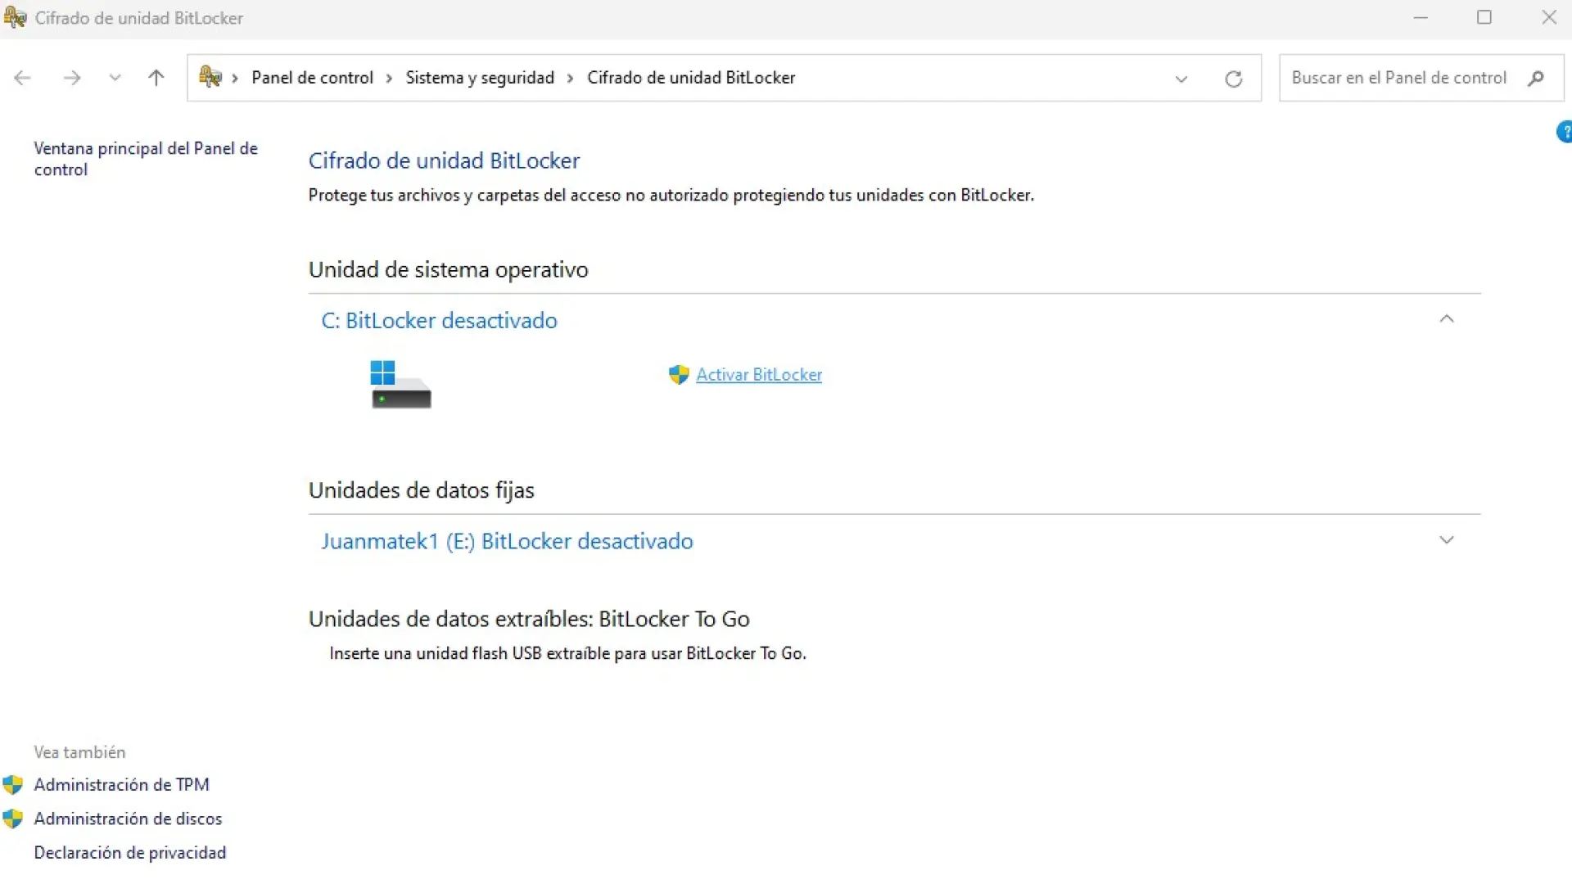1572x884 pixels.
Task: Click the up one level arrow
Action: 156,78
